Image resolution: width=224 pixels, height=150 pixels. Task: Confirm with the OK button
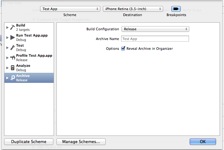[x=203, y=141]
